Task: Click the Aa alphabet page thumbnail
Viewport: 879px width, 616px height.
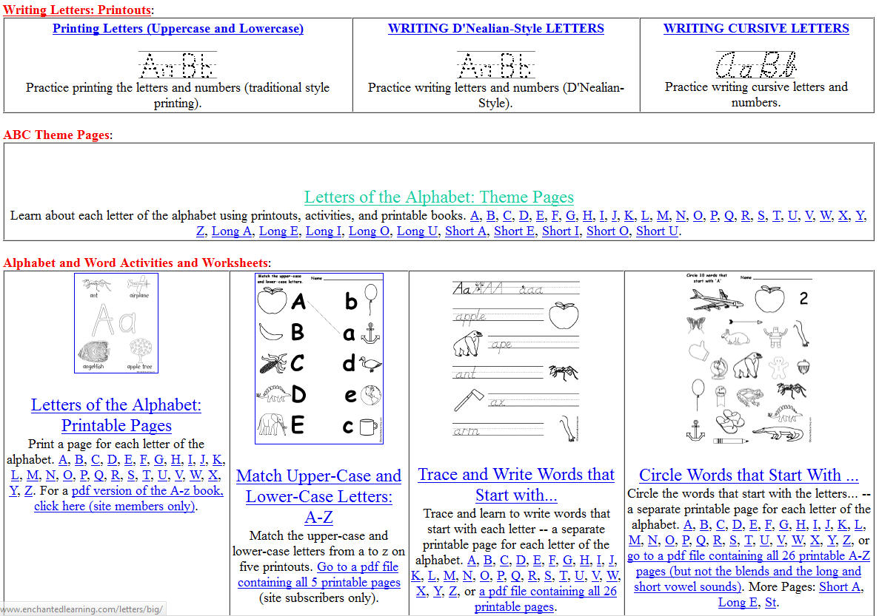Action: [116, 323]
